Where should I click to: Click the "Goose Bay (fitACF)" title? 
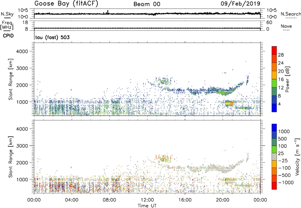tap(66, 4)
